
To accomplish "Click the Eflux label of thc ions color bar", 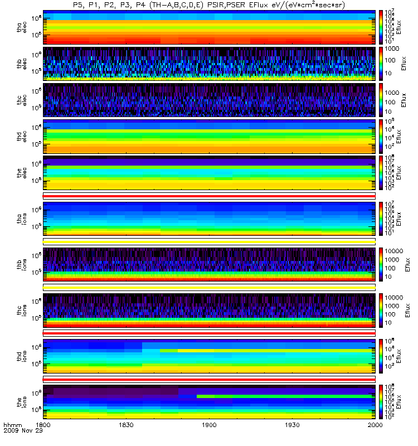I will tap(407, 311).
